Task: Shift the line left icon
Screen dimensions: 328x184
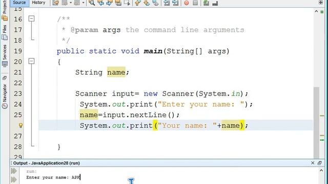Action: pyautogui.click(x=167, y=3)
